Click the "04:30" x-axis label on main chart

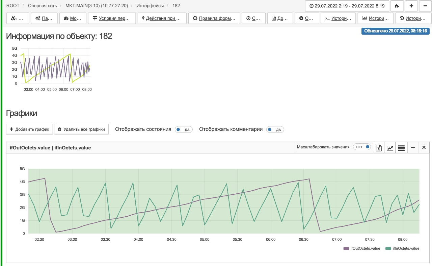tap(171, 239)
